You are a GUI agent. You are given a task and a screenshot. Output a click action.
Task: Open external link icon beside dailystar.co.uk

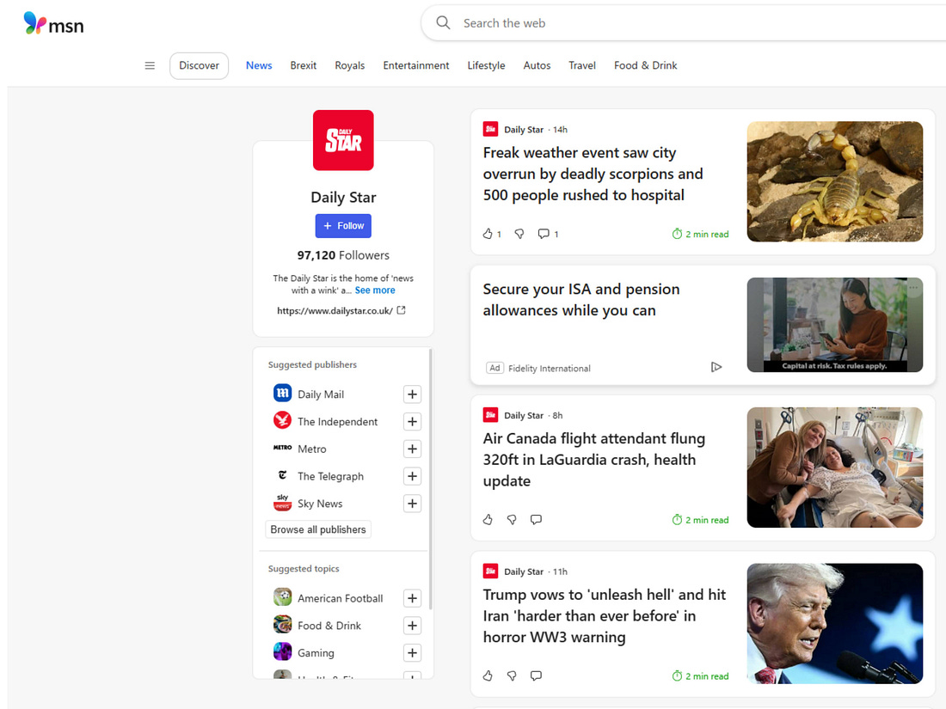(x=402, y=310)
